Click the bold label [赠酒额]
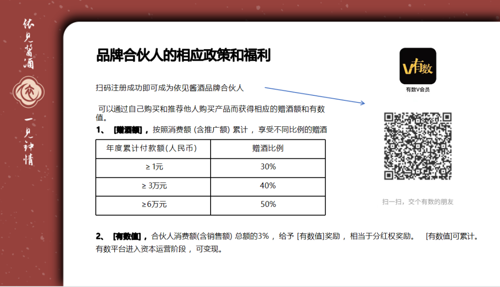This screenshot has width=500, height=287. (128, 130)
